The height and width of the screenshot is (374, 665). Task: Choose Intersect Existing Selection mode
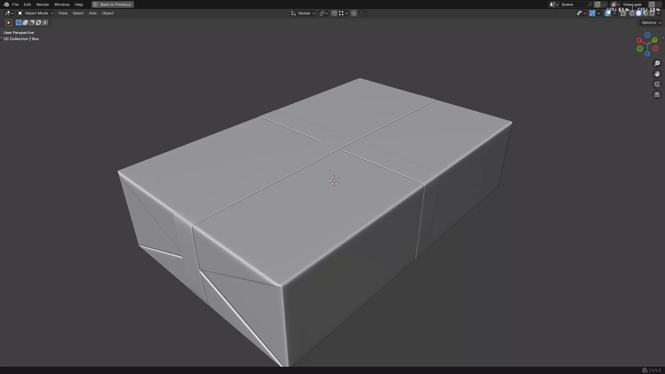pos(45,23)
